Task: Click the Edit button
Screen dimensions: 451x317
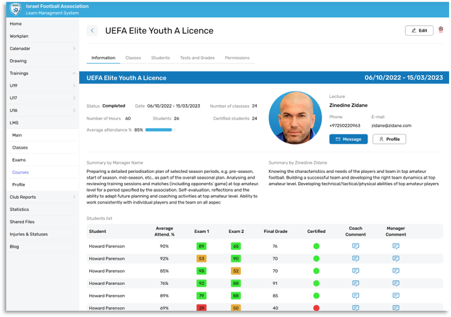Action: tap(419, 30)
